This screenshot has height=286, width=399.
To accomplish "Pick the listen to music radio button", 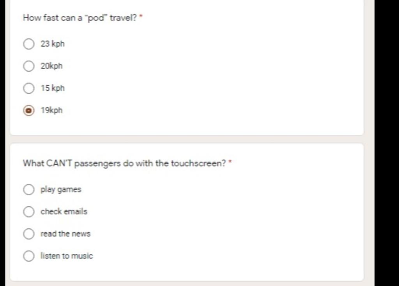I will coord(29,256).
